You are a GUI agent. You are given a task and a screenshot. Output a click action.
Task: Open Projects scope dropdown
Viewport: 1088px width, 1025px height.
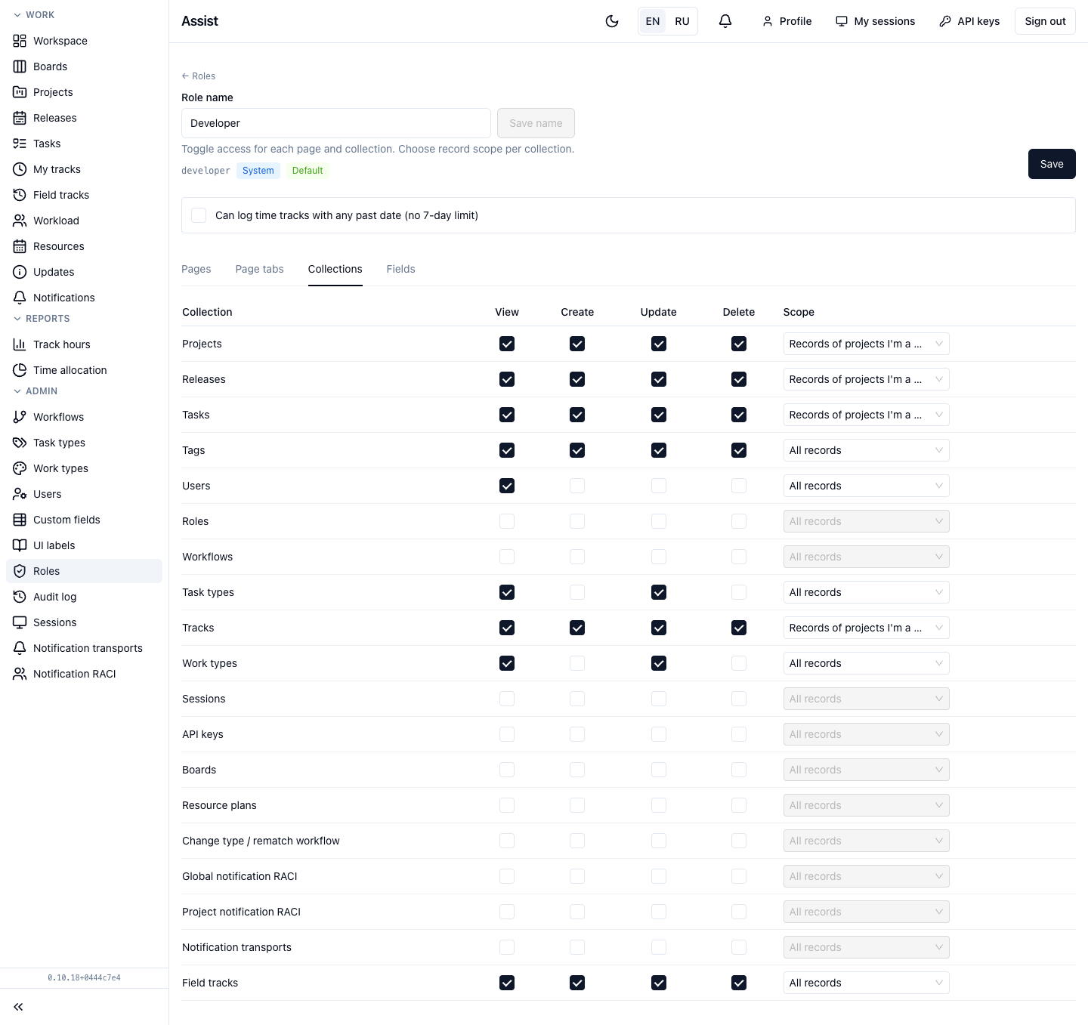[x=866, y=344]
